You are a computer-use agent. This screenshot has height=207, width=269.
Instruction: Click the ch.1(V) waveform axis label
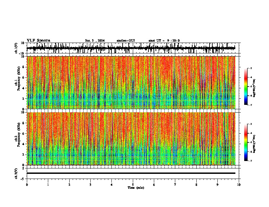tap(16, 48)
